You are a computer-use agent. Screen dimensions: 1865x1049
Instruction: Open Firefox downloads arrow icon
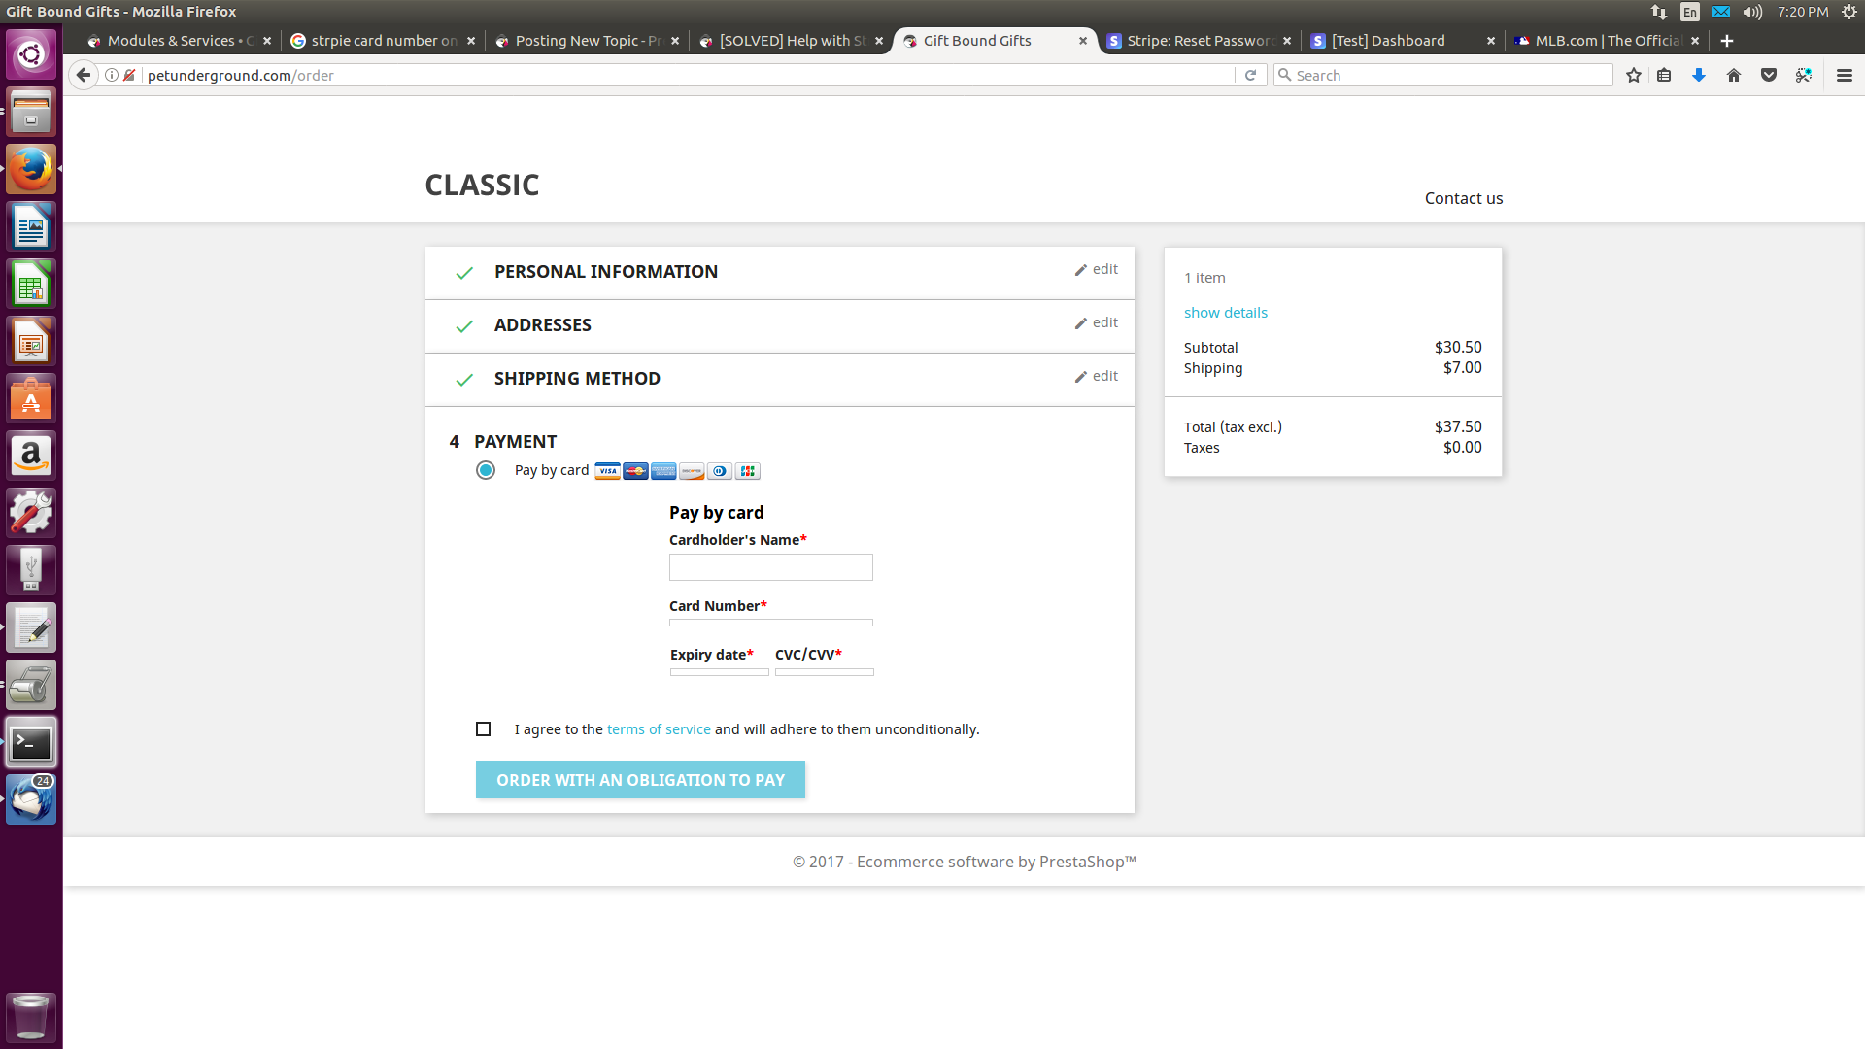(x=1699, y=75)
